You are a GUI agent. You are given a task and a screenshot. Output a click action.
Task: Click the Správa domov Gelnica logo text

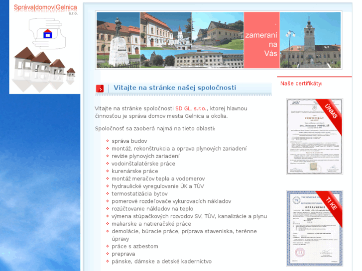pyautogui.click(x=45, y=7)
